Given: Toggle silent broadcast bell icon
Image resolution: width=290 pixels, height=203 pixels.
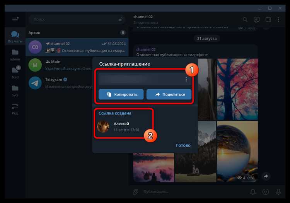Looking at the screenshot, I should point(253,192).
